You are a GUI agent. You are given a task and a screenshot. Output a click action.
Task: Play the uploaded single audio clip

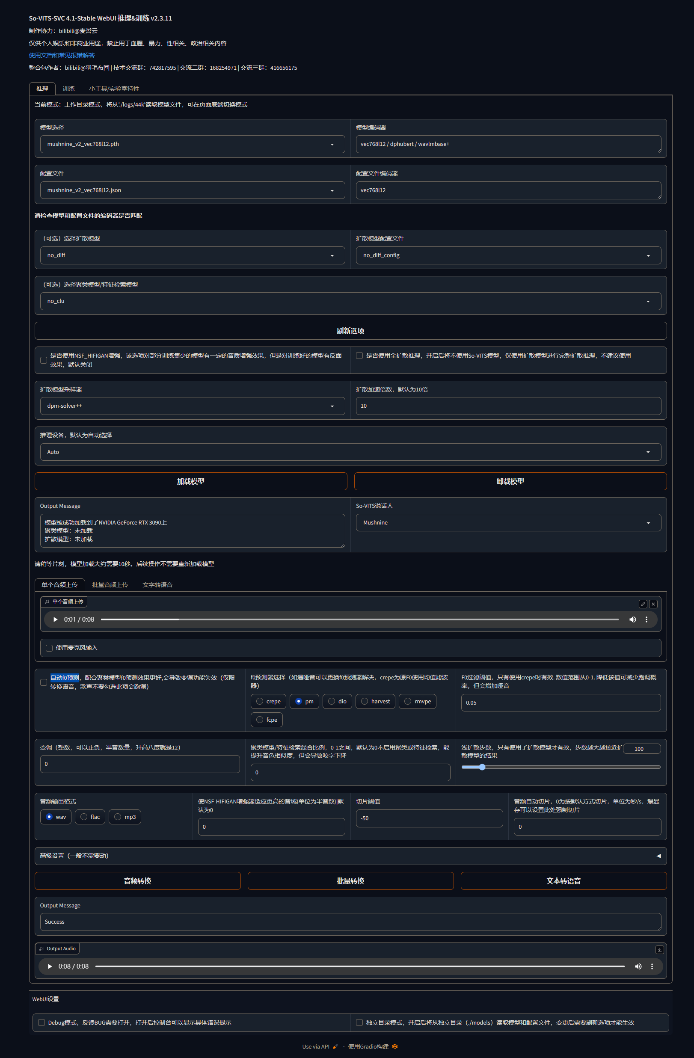coord(56,619)
